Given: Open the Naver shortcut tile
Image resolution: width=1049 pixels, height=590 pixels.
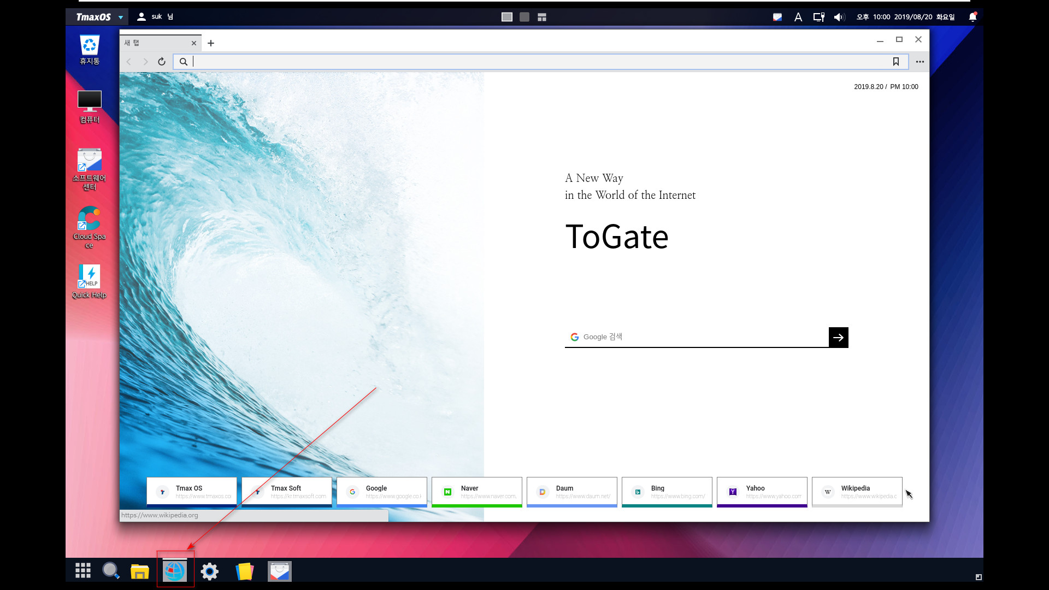Looking at the screenshot, I should (477, 492).
